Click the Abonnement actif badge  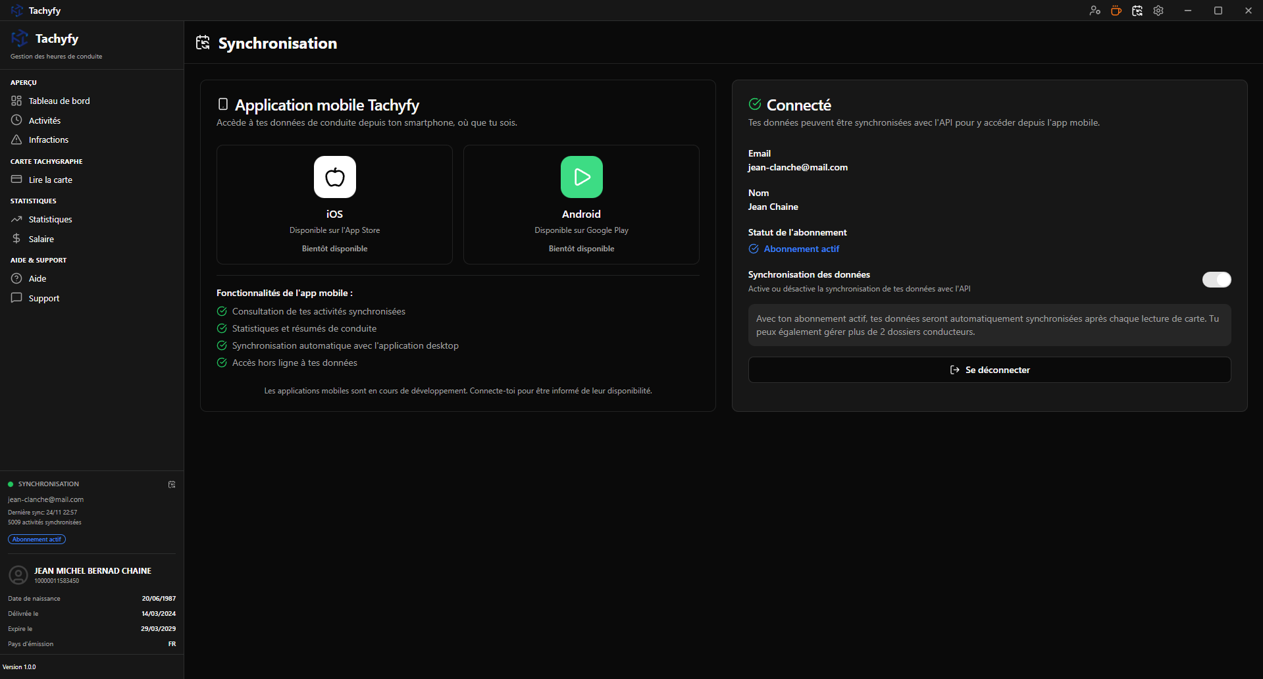click(36, 539)
